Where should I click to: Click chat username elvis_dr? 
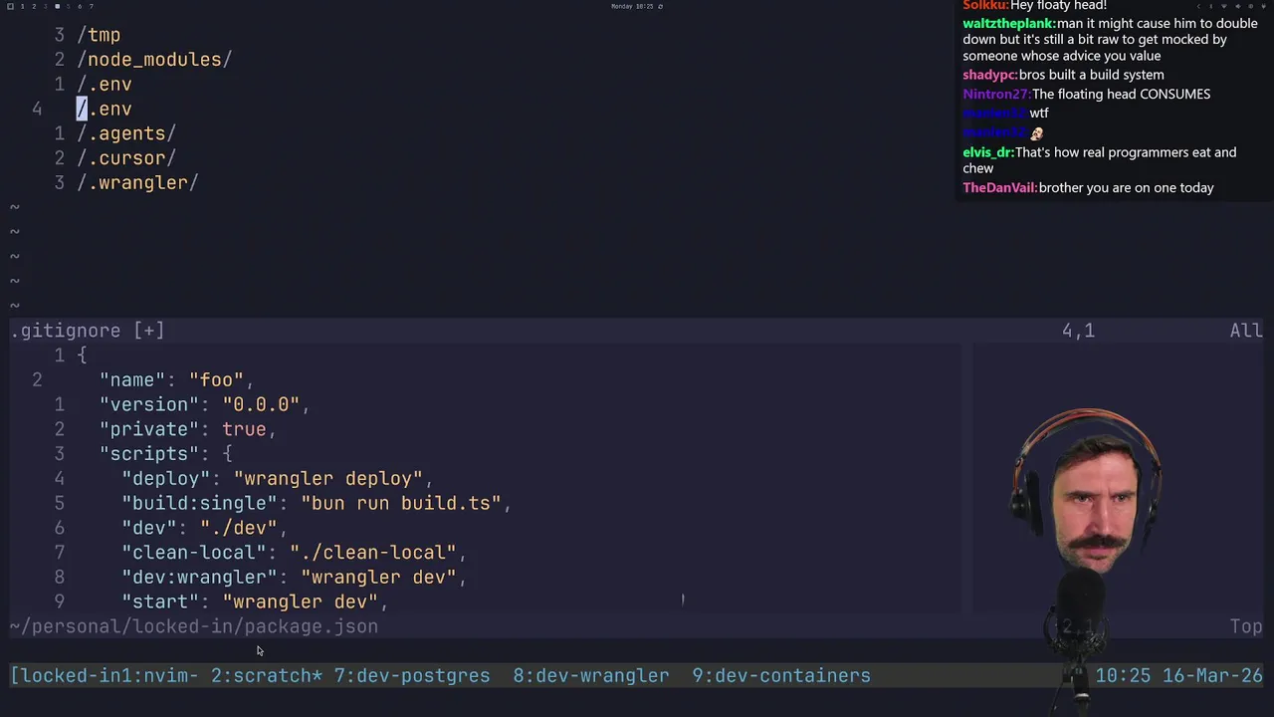[x=987, y=152]
